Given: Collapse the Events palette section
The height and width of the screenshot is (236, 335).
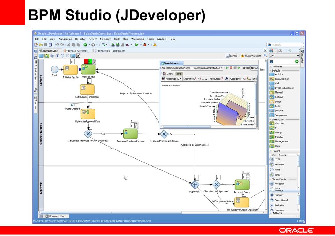Looking at the screenshot, I should coord(271,151).
